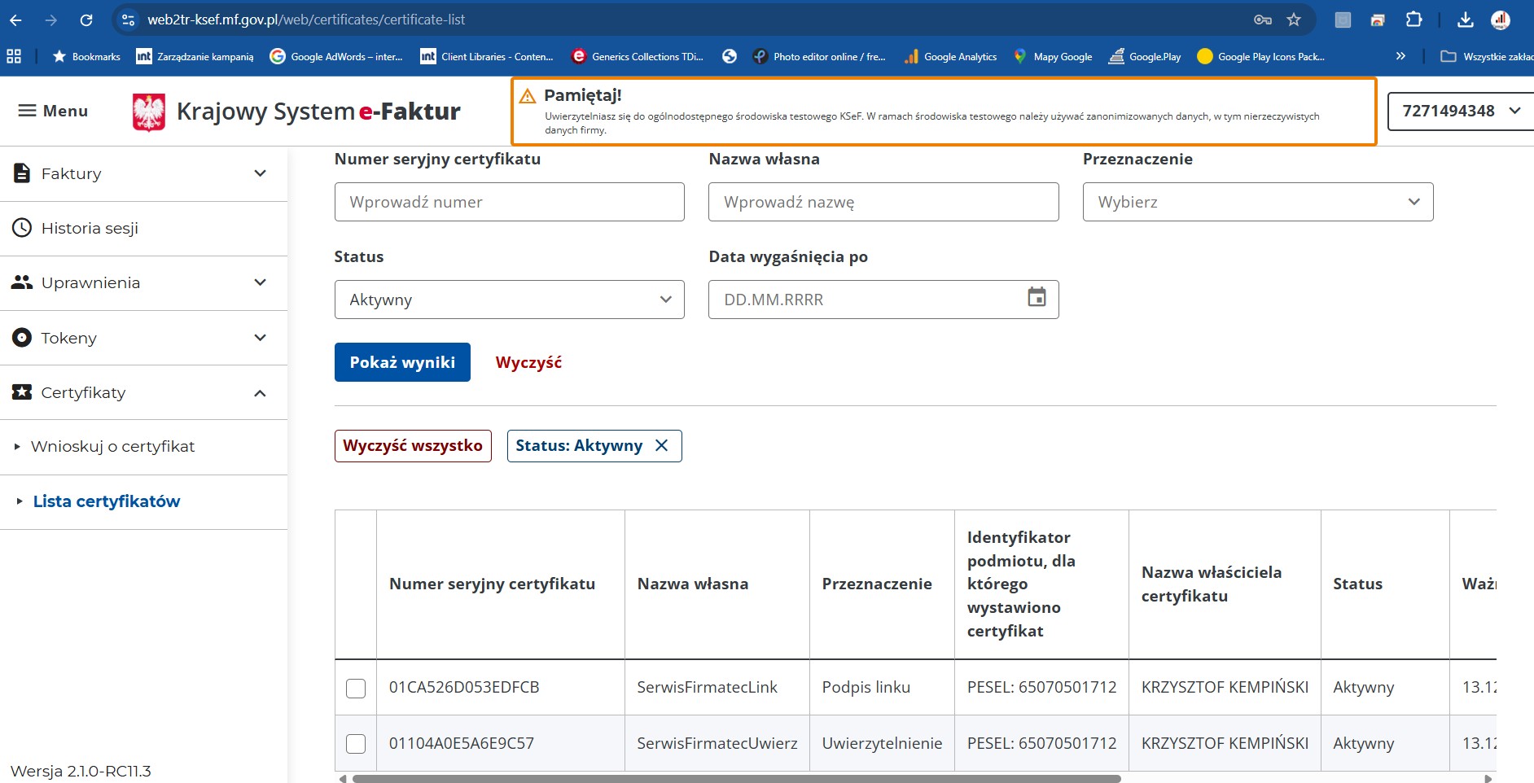
Task: Open the Przeznaczenie dropdown
Action: [x=1257, y=202]
